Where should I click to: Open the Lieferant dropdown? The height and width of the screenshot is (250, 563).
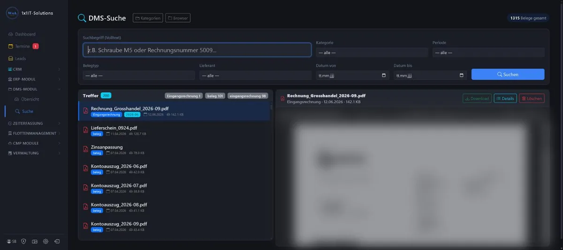point(255,75)
